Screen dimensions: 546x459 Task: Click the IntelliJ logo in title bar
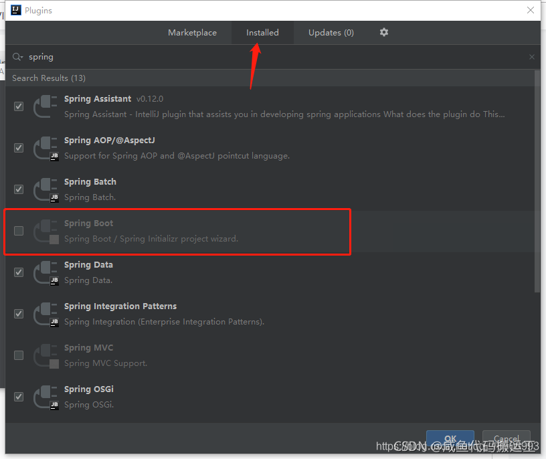pos(16,10)
